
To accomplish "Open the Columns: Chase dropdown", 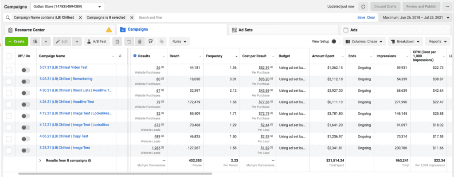I will click(364, 41).
